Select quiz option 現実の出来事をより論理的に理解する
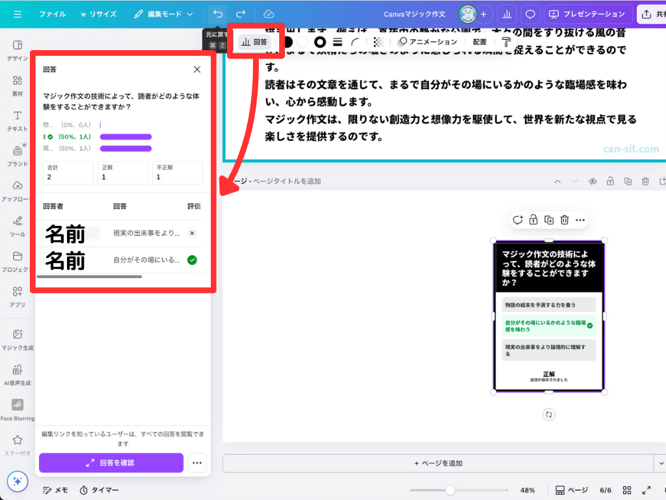 point(548,350)
